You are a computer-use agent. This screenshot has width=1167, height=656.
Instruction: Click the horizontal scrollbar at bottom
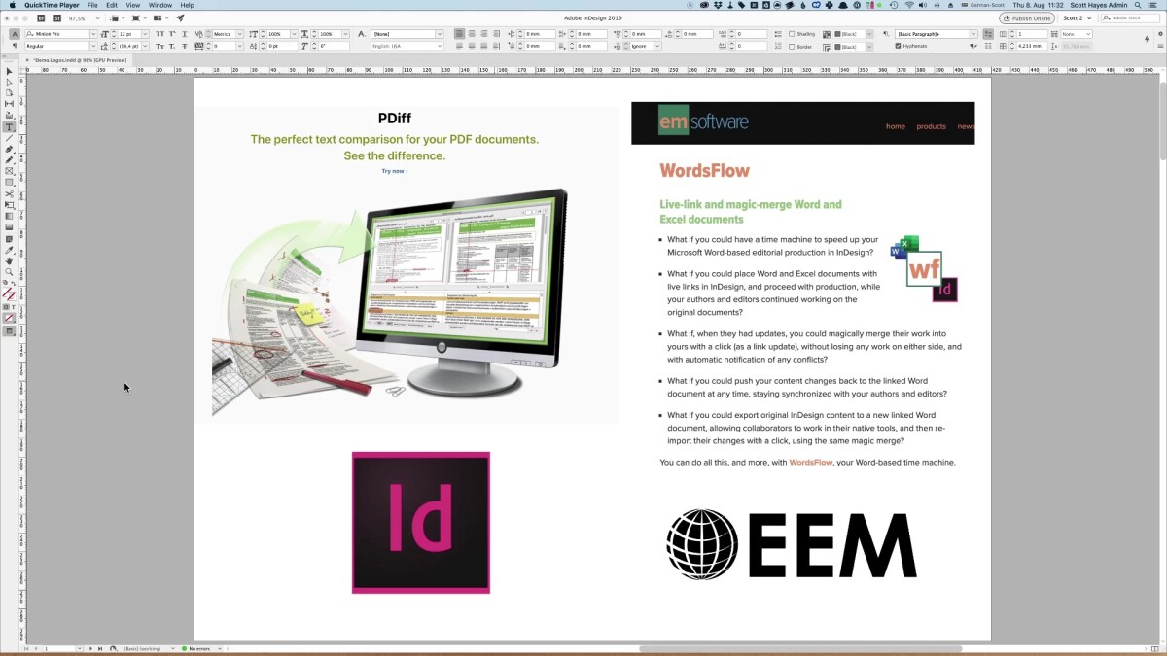[799, 648]
